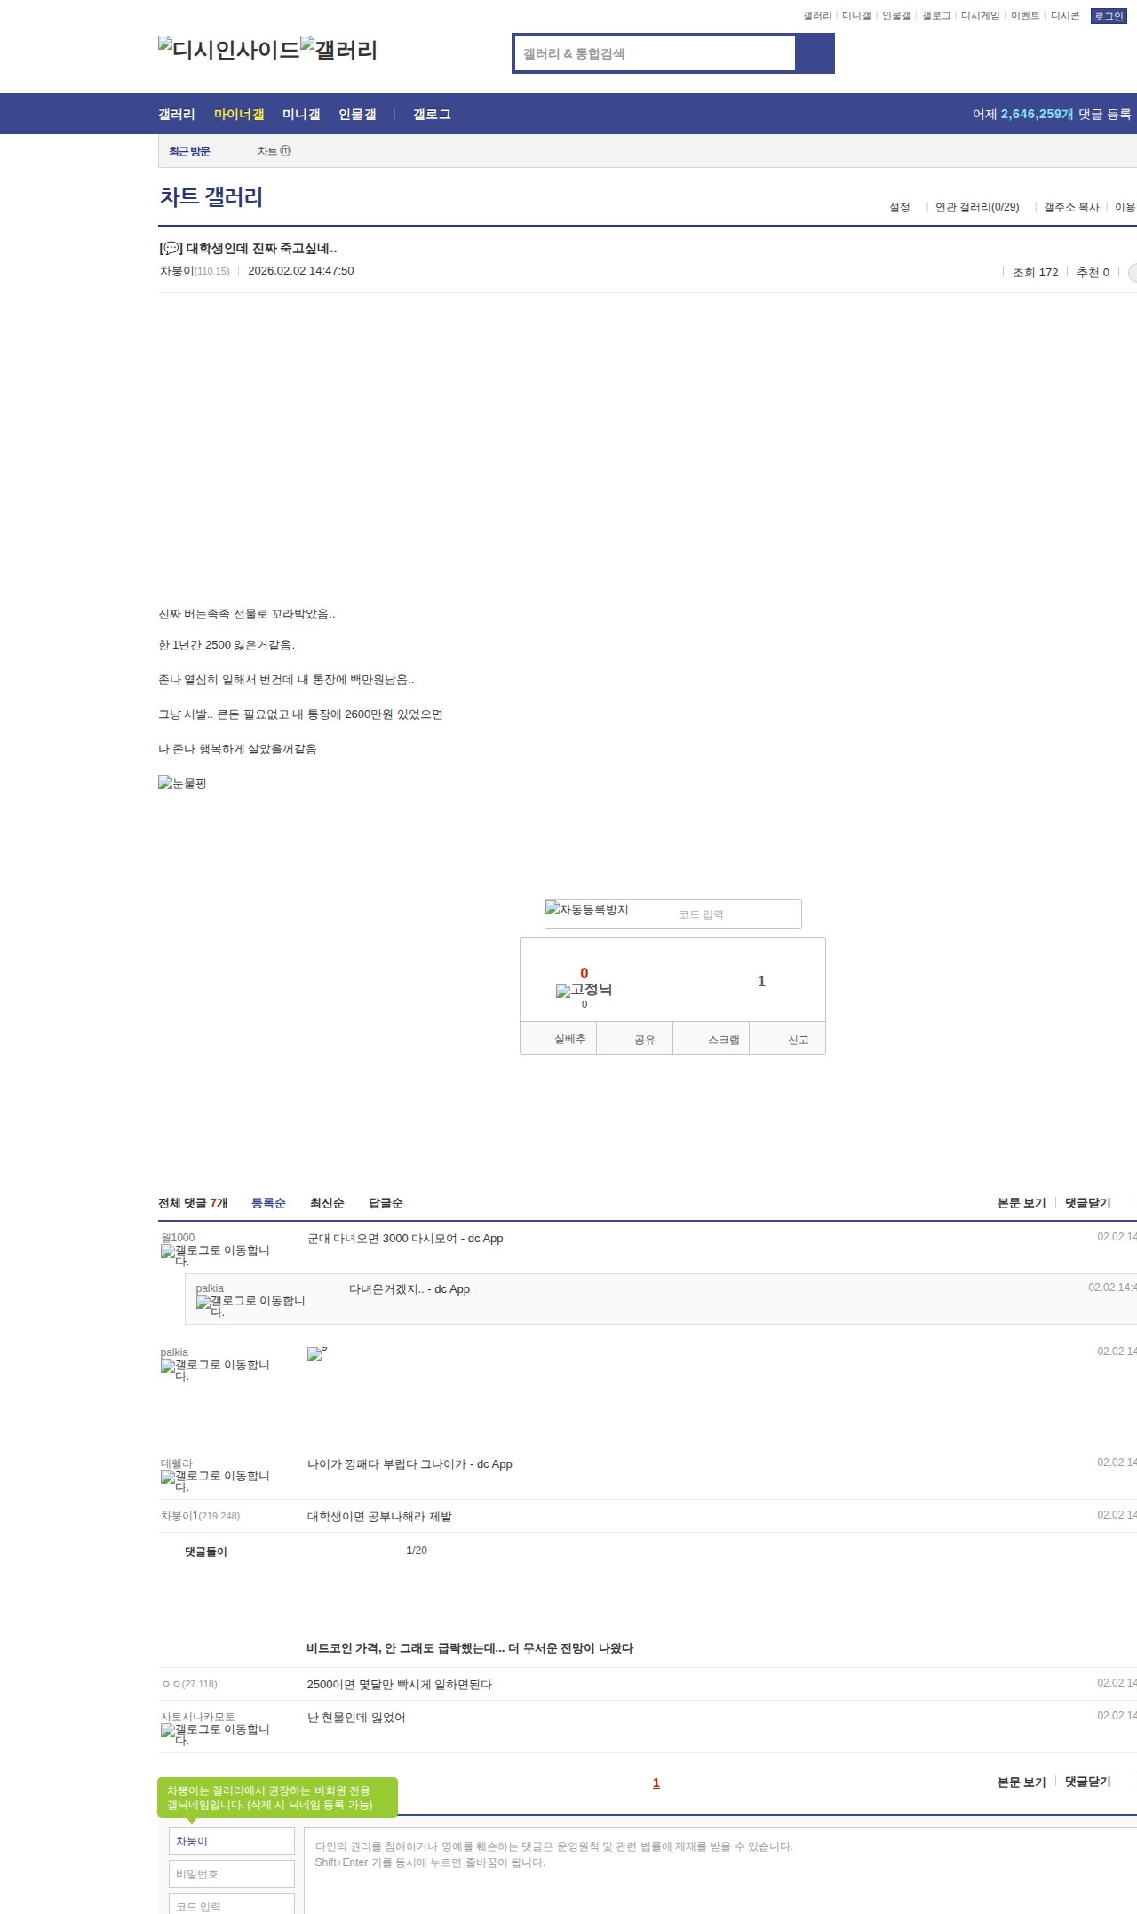Go to 인물갤 in the blue navigation bar
The height and width of the screenshot is (1914, 1137).
pyautogui.click(x=357, y=115)
